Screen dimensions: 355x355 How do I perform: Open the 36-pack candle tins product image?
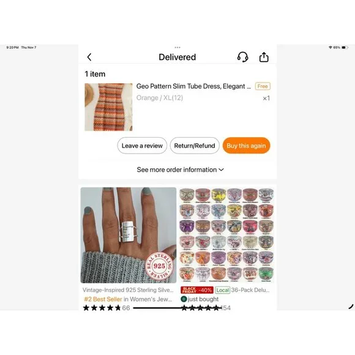pyautogui.click(x=226, y=235)
